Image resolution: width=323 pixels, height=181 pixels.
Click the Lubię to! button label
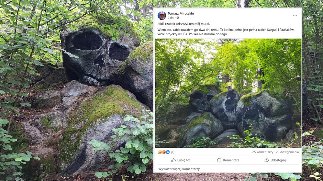(184, 160)
